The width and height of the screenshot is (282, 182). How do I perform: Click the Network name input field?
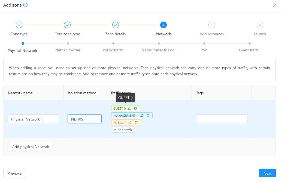click(34, 119)
